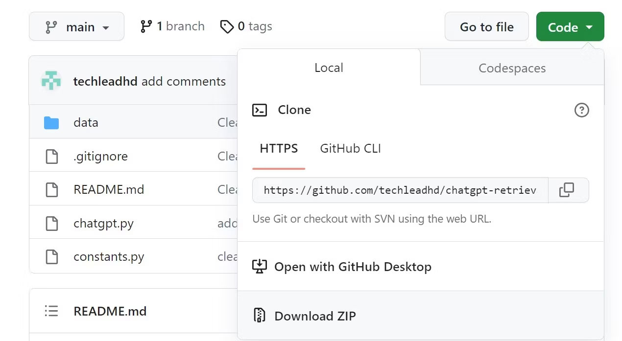The width and height of the screenshot is (622, 341).
Task: Open the main branch dropdown
Action: pyautogui.click(x=76, y=26)
